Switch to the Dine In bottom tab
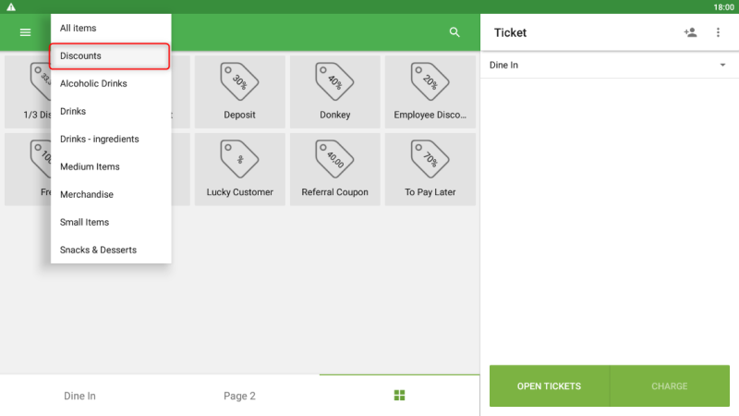The width and height of the screenshot is (739, 416). [x=79, y=396]
